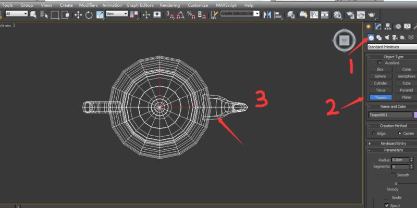The height and width of the screenshot is (208, 417).
Task: Select Edge creation method
Action: (374, 134)
